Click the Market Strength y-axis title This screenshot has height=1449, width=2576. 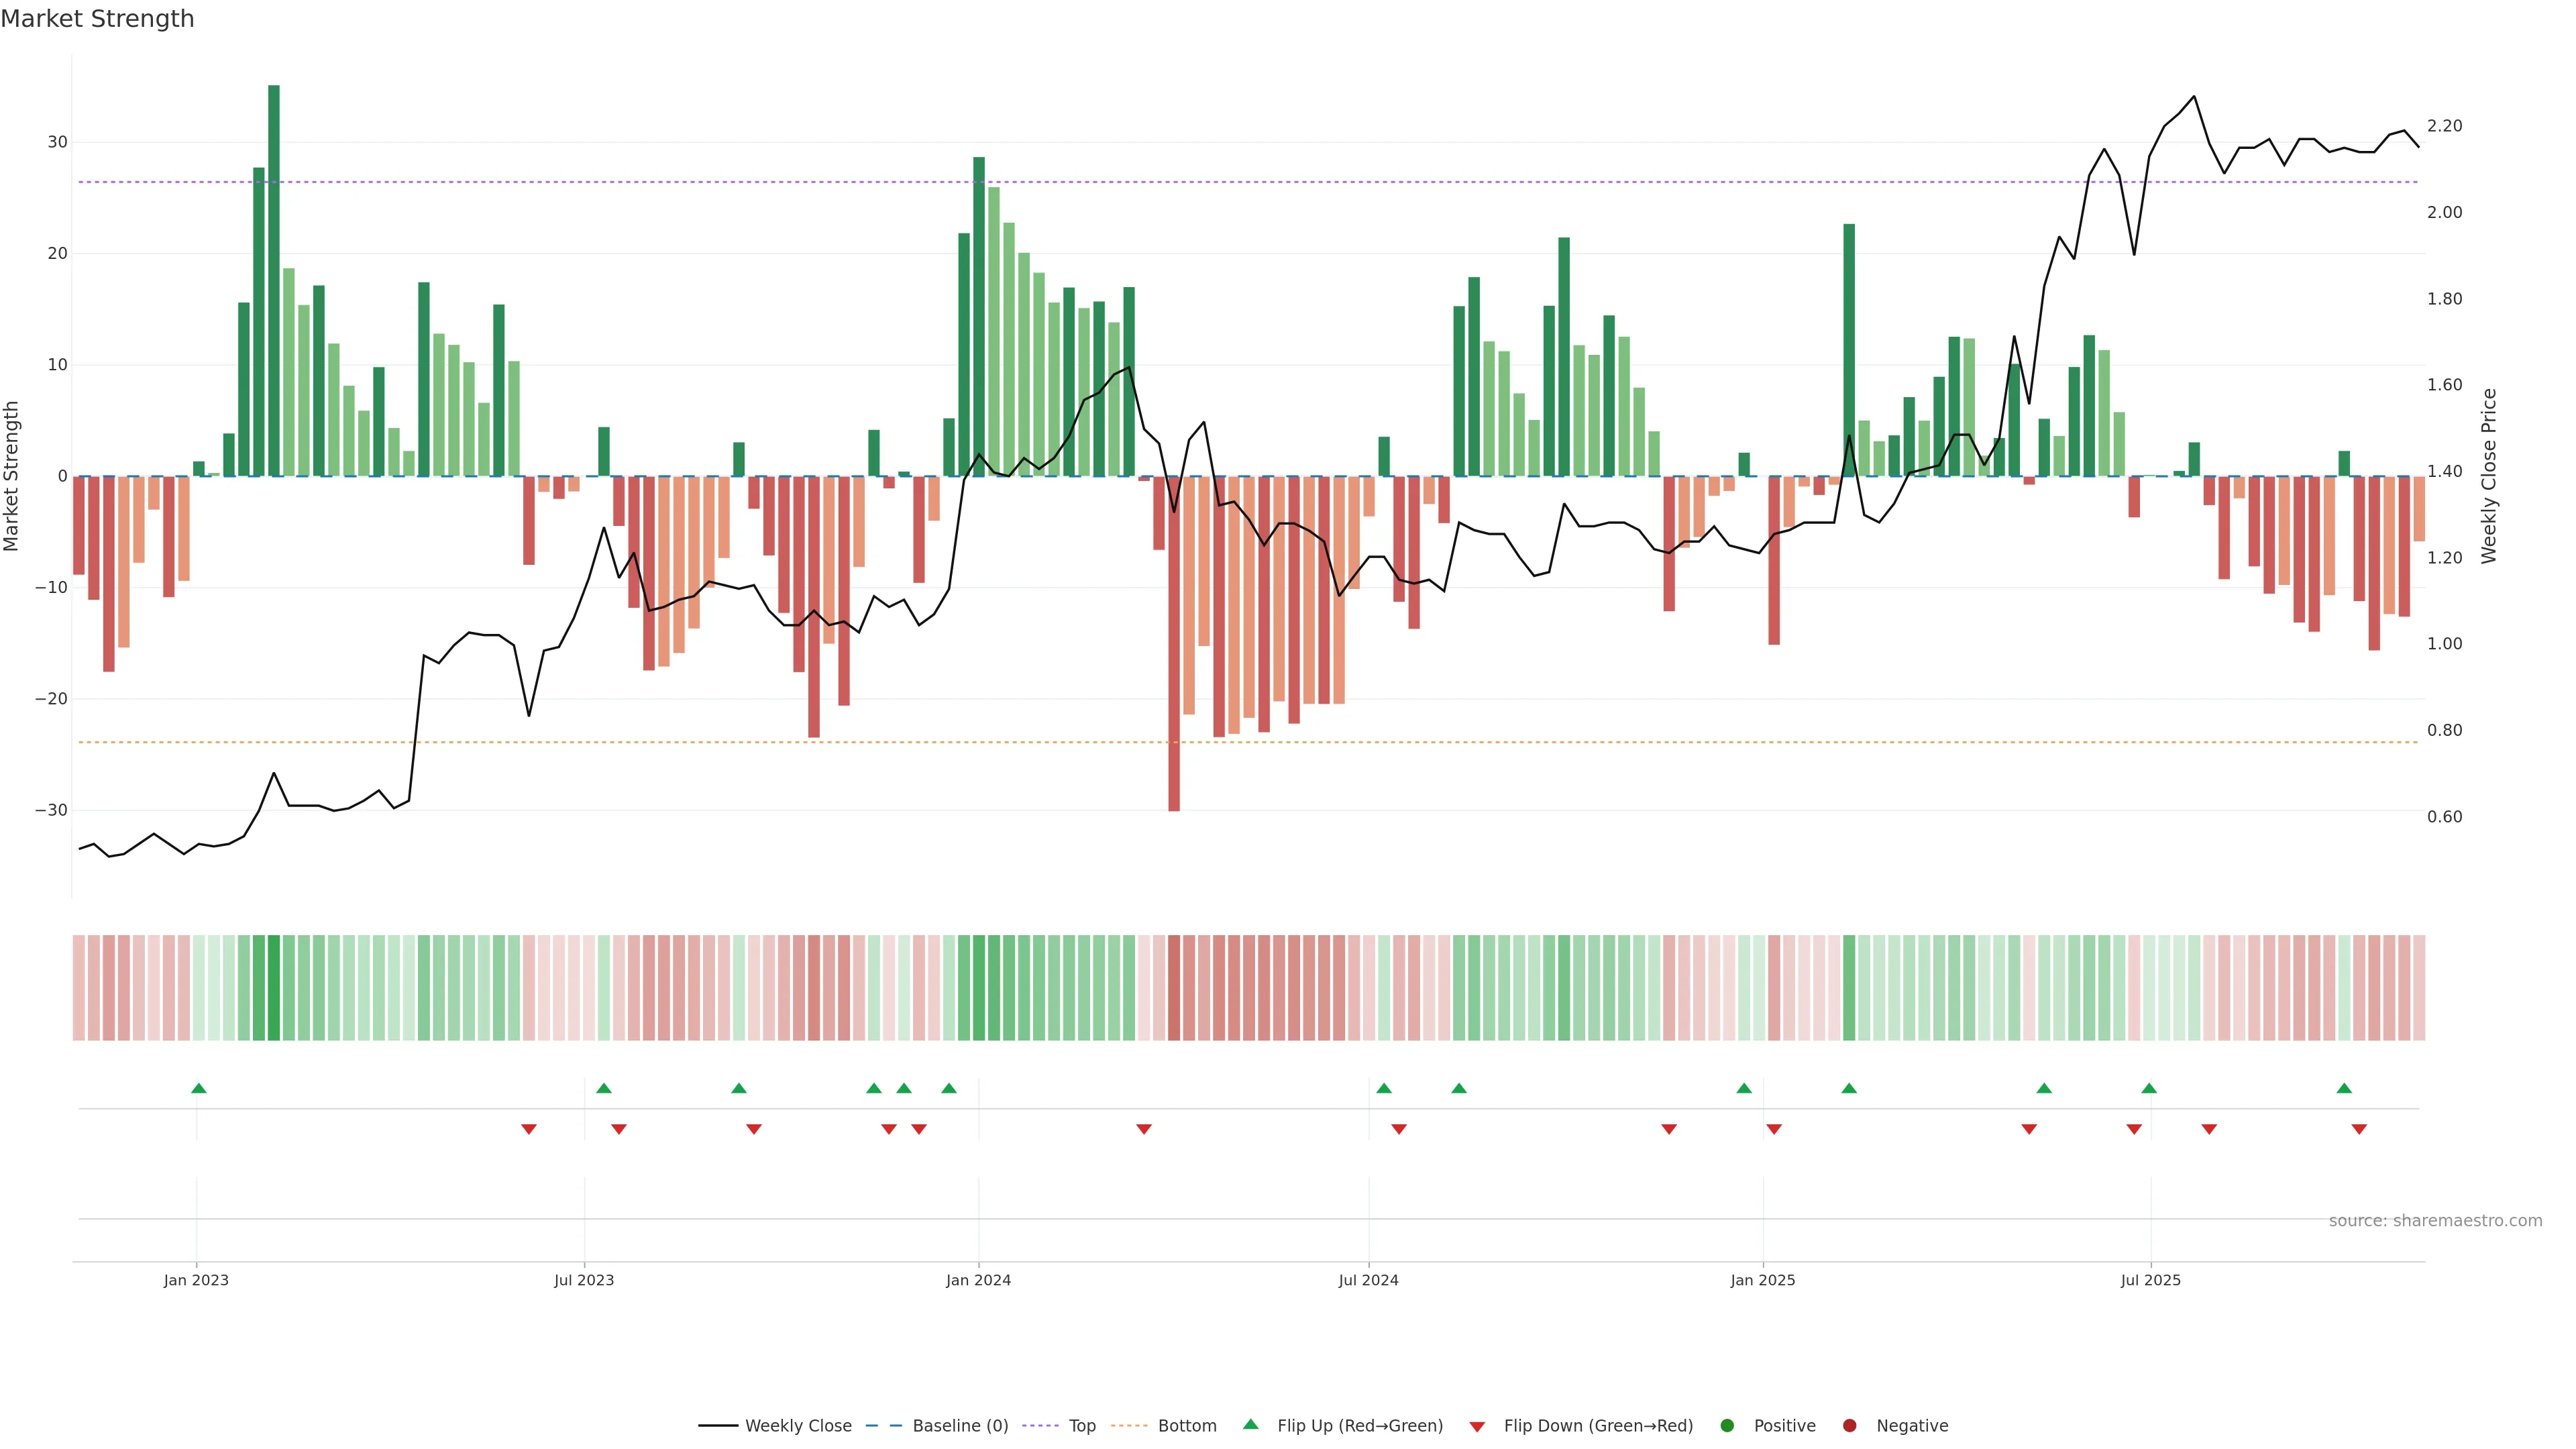[x=11, y=476]
